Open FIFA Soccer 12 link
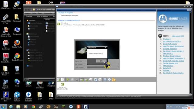194x109 pixels. pyautogui.click(x=168, y=54)
